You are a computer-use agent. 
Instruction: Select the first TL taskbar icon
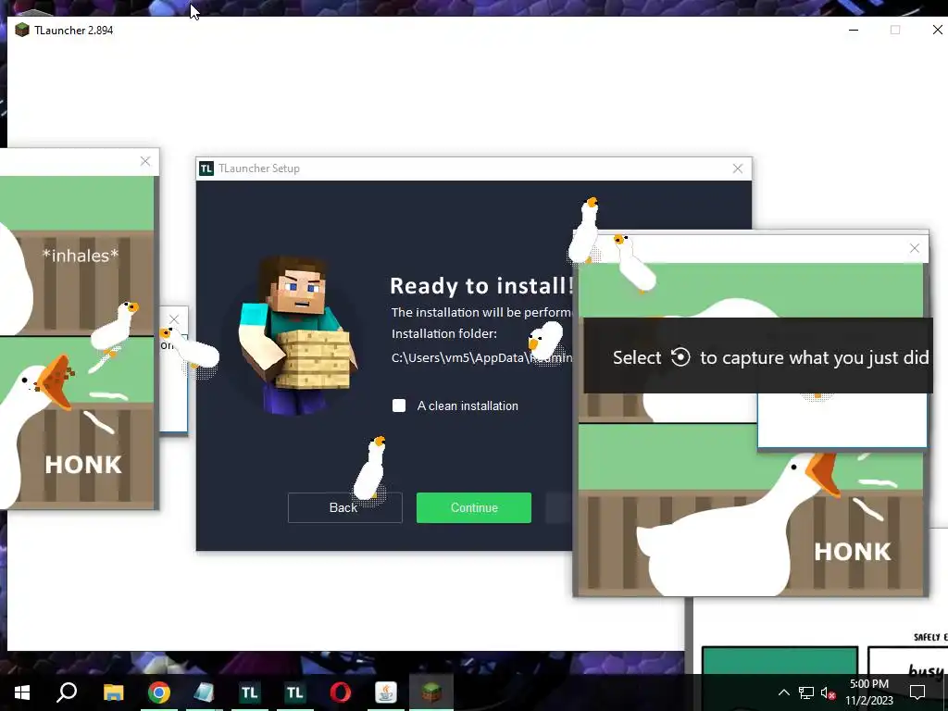(x=249, y=692)
